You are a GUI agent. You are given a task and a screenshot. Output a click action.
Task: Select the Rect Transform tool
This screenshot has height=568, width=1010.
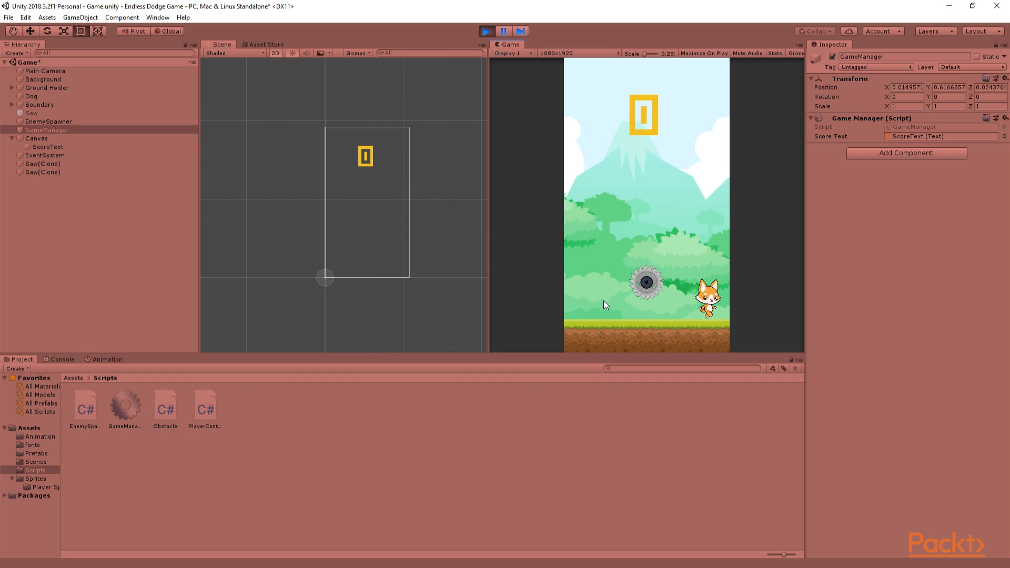pos(80,31)
